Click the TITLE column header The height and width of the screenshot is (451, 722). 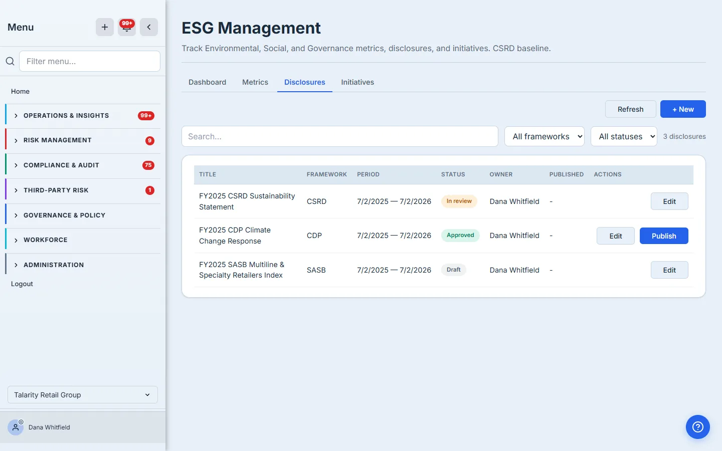click(208, 174)
